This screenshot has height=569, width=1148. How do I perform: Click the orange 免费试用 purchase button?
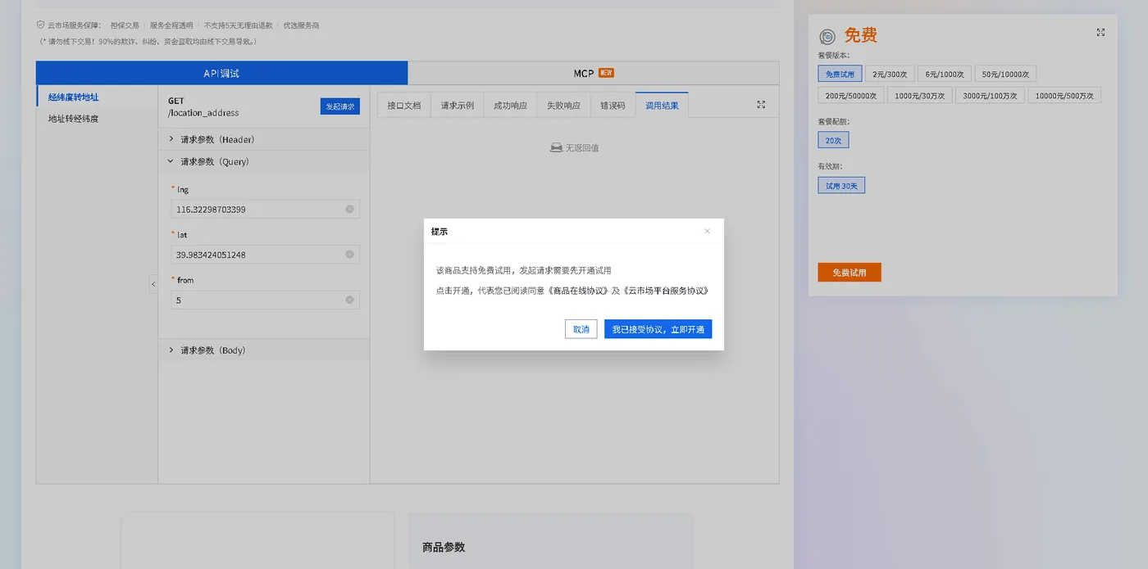point(850,273)
